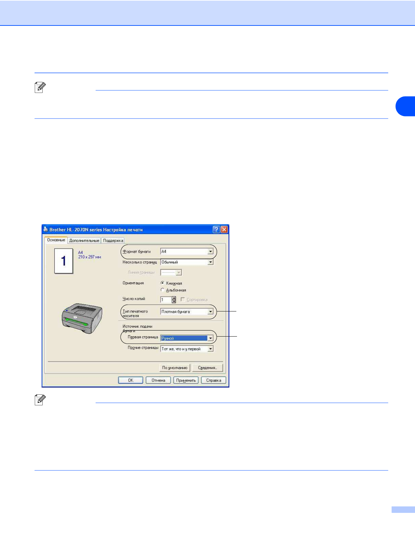Click the Brother printer illustration image
Image resolution: width=415 pixels, height=538 pixels.
[82, 319]
